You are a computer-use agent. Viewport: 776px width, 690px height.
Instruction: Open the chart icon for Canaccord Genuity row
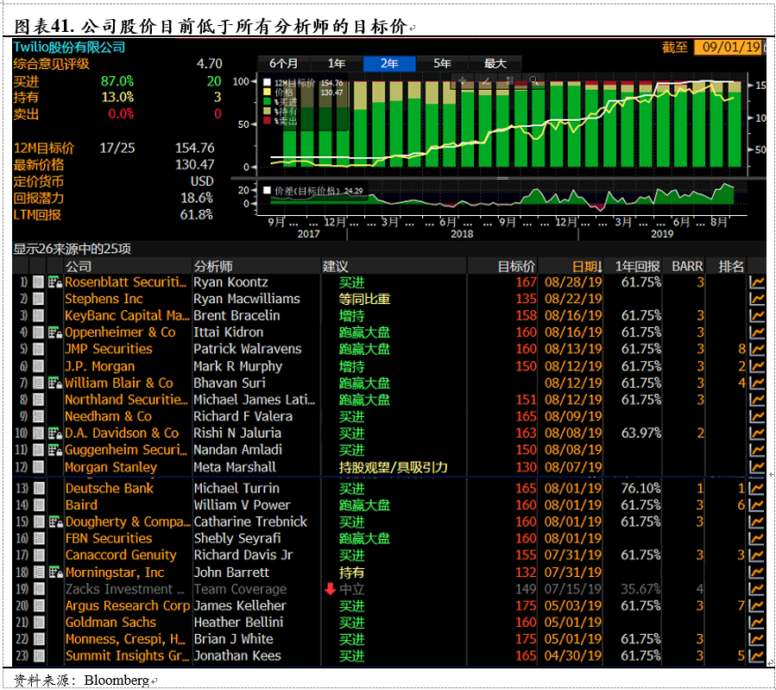(757, 555)
